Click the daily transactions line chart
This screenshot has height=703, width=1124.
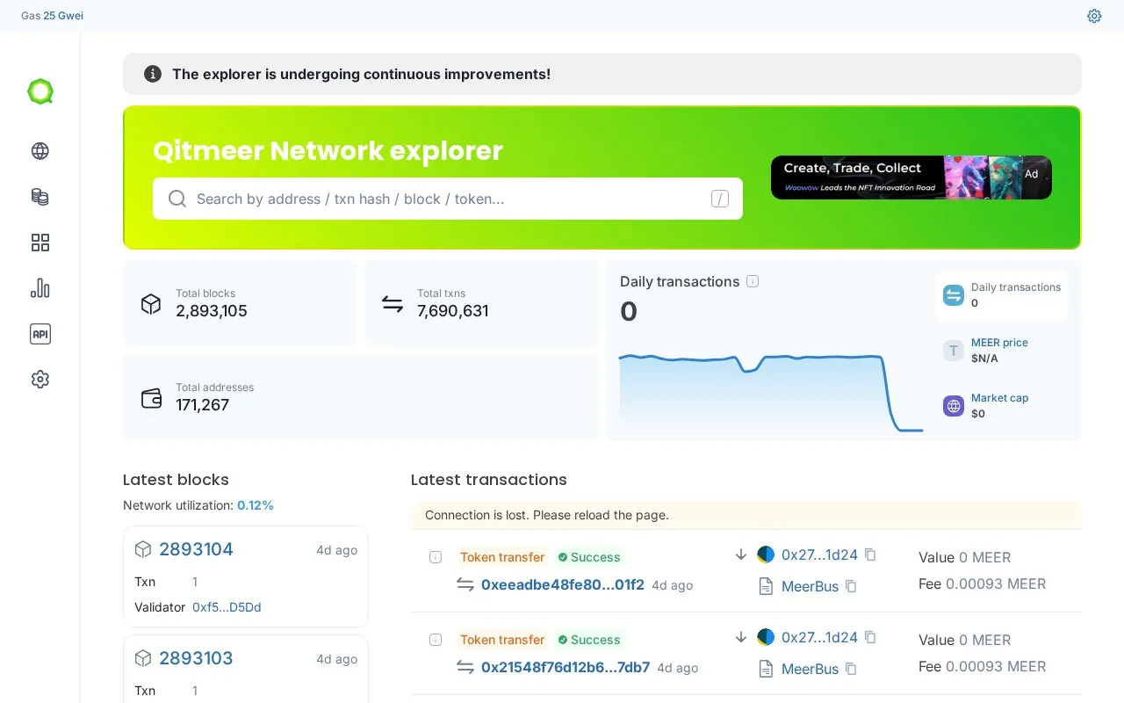(x=771, y=393)
